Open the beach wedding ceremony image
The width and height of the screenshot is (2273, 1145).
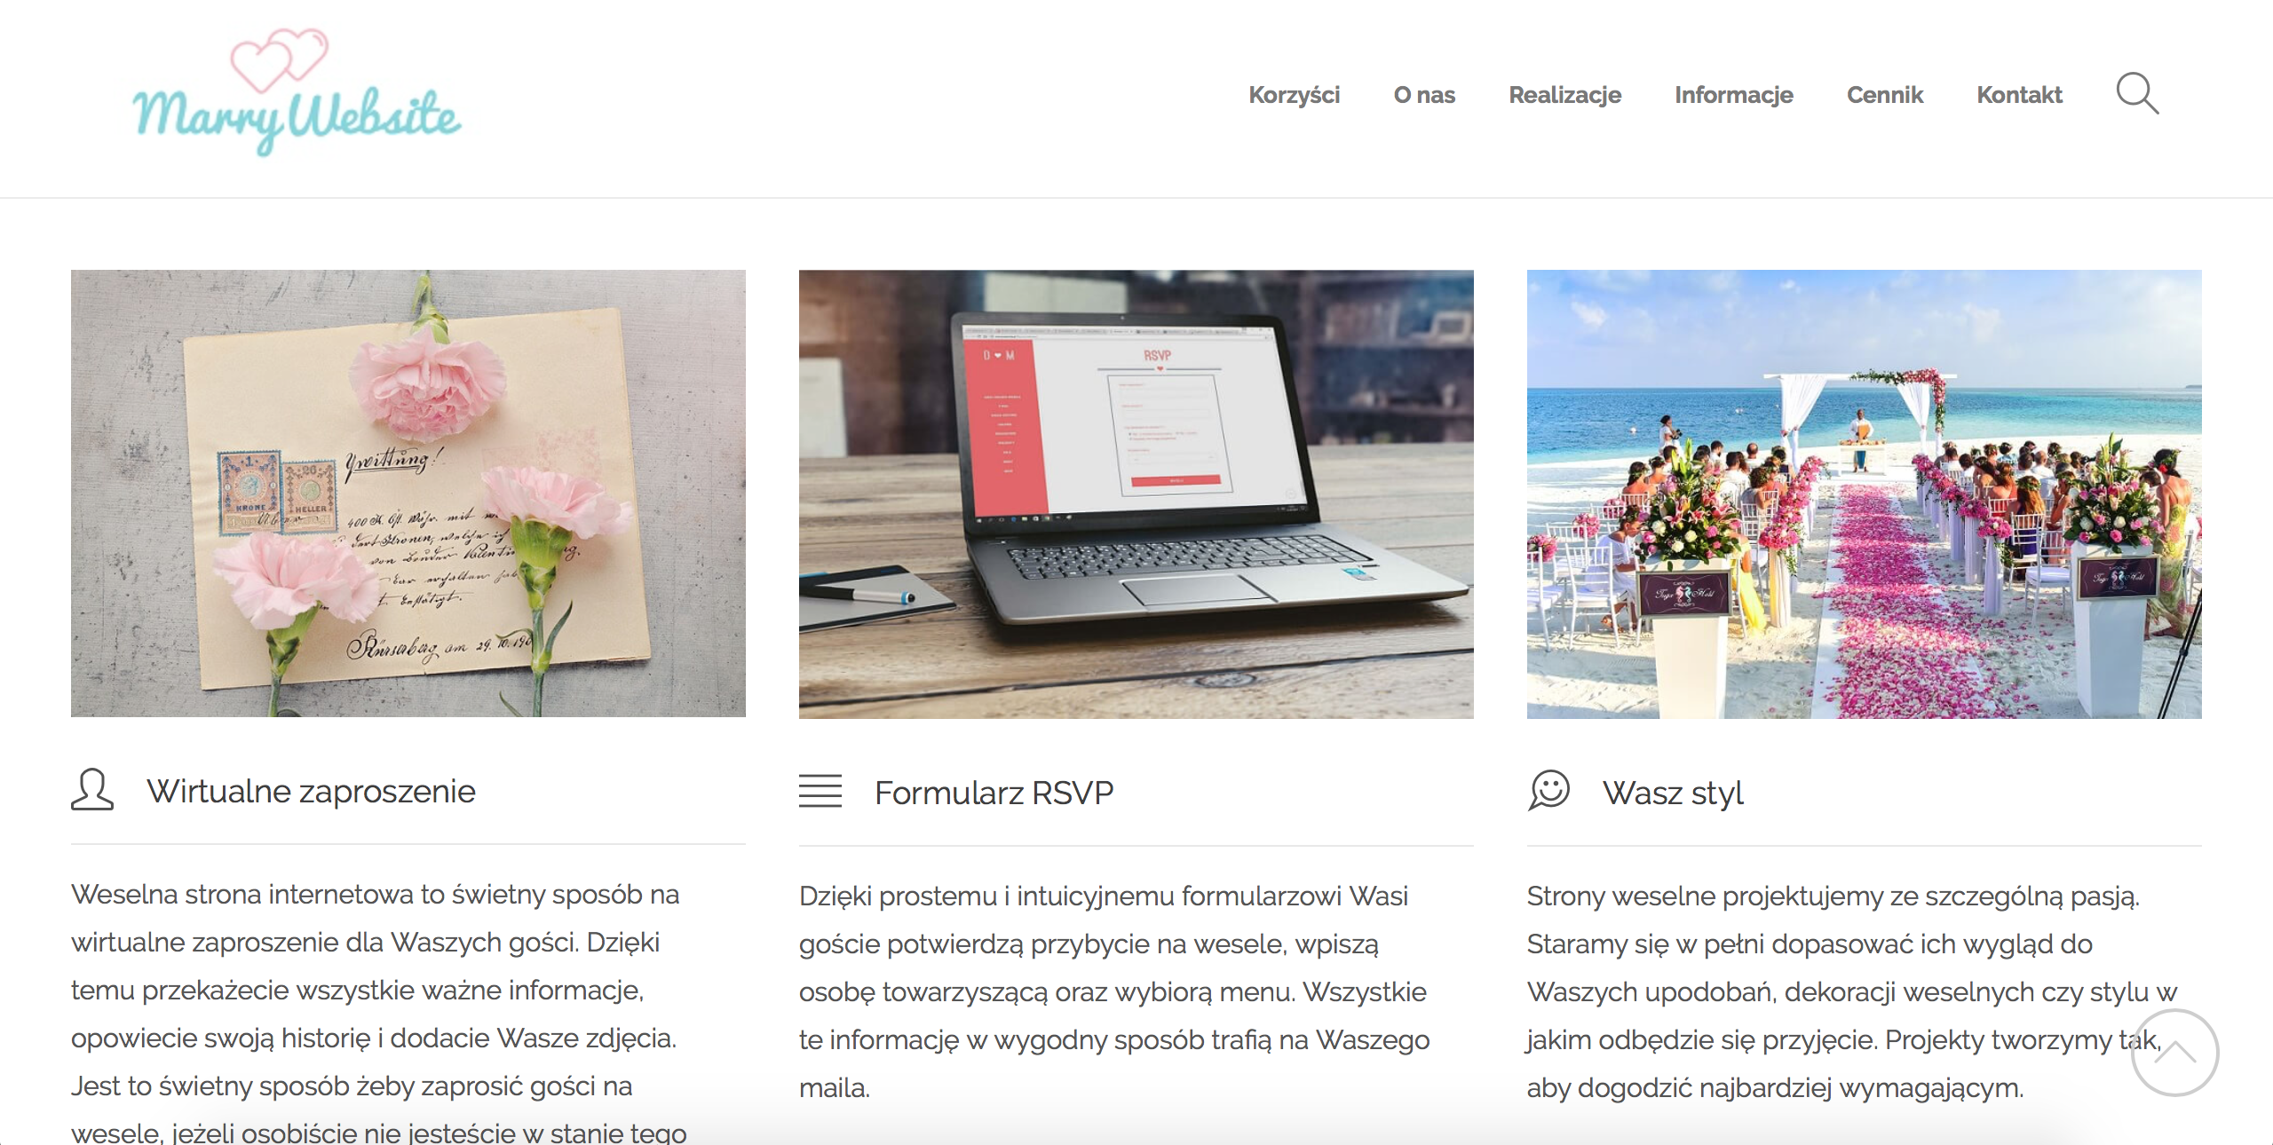coord(1865,494)
